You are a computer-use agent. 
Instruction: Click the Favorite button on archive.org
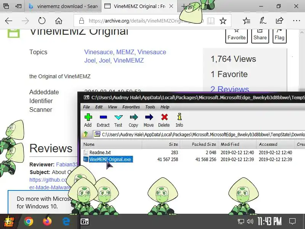pos(236,35)
